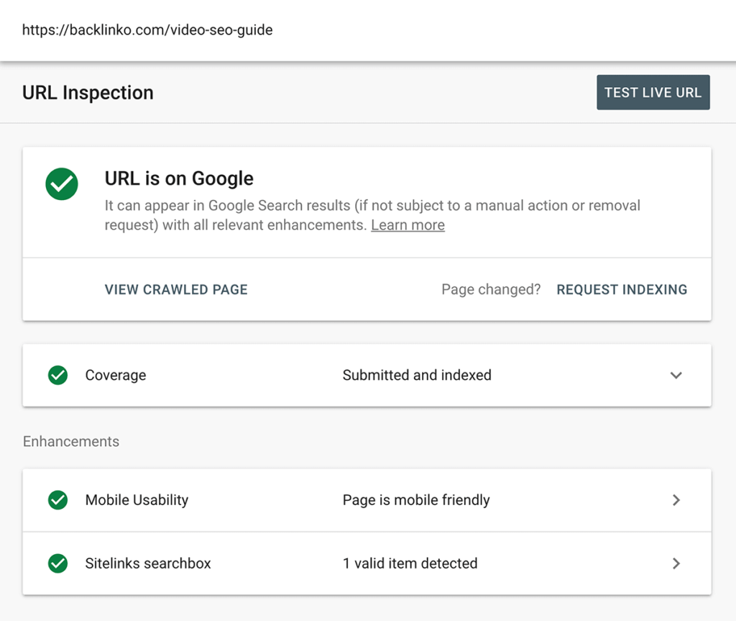The width and height of the screenshot is (736, 621).
Task: Select the Mobile Usability row label
Action: click(x=137, y=500)
